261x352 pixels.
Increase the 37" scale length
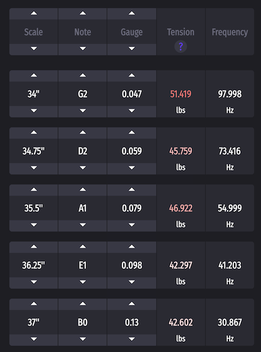34,304
